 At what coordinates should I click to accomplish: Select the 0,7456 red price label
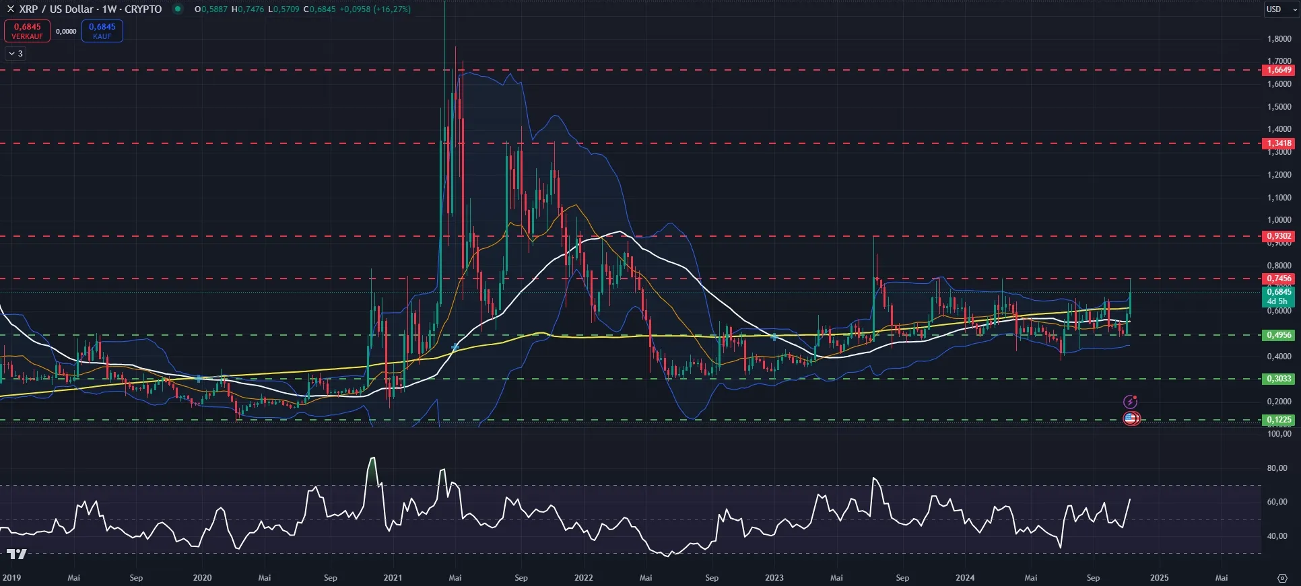pyautogui.click(x=1279, y=279)
